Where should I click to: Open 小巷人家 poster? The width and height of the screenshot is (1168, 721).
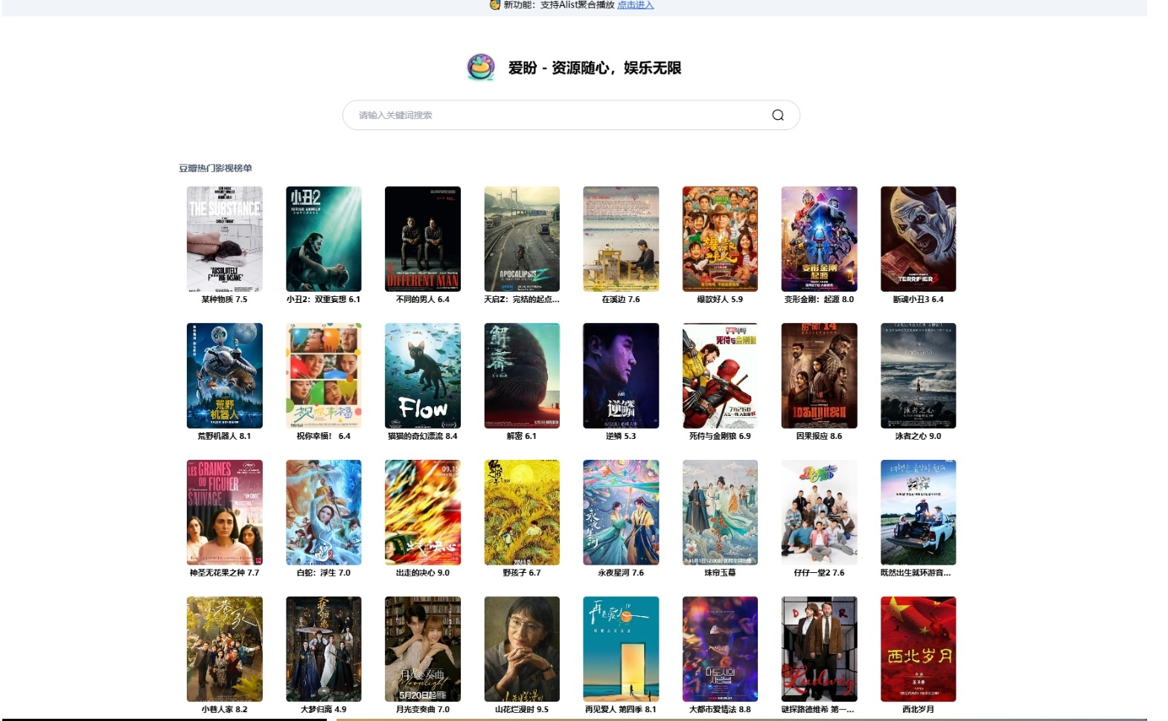pyautogui.click(x=225, y=649)
